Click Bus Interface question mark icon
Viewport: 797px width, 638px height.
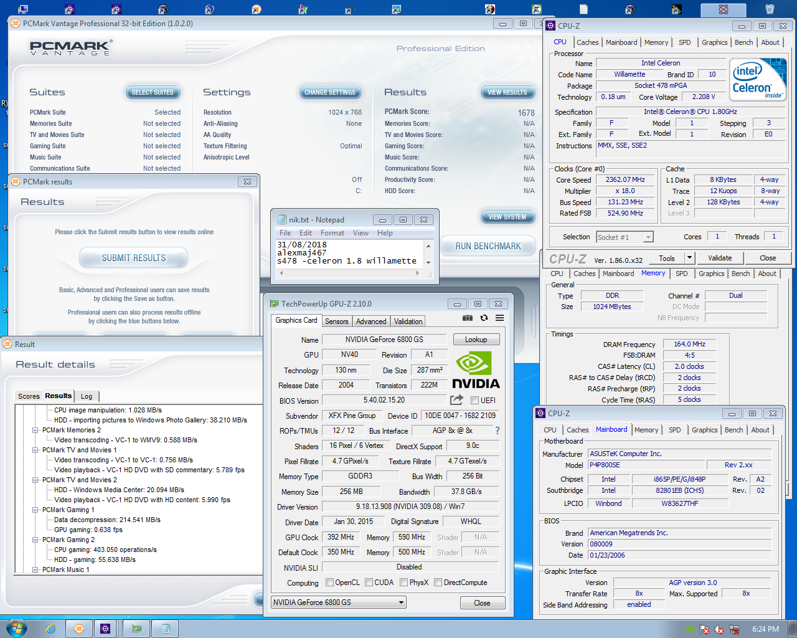[x=497, y=431]
